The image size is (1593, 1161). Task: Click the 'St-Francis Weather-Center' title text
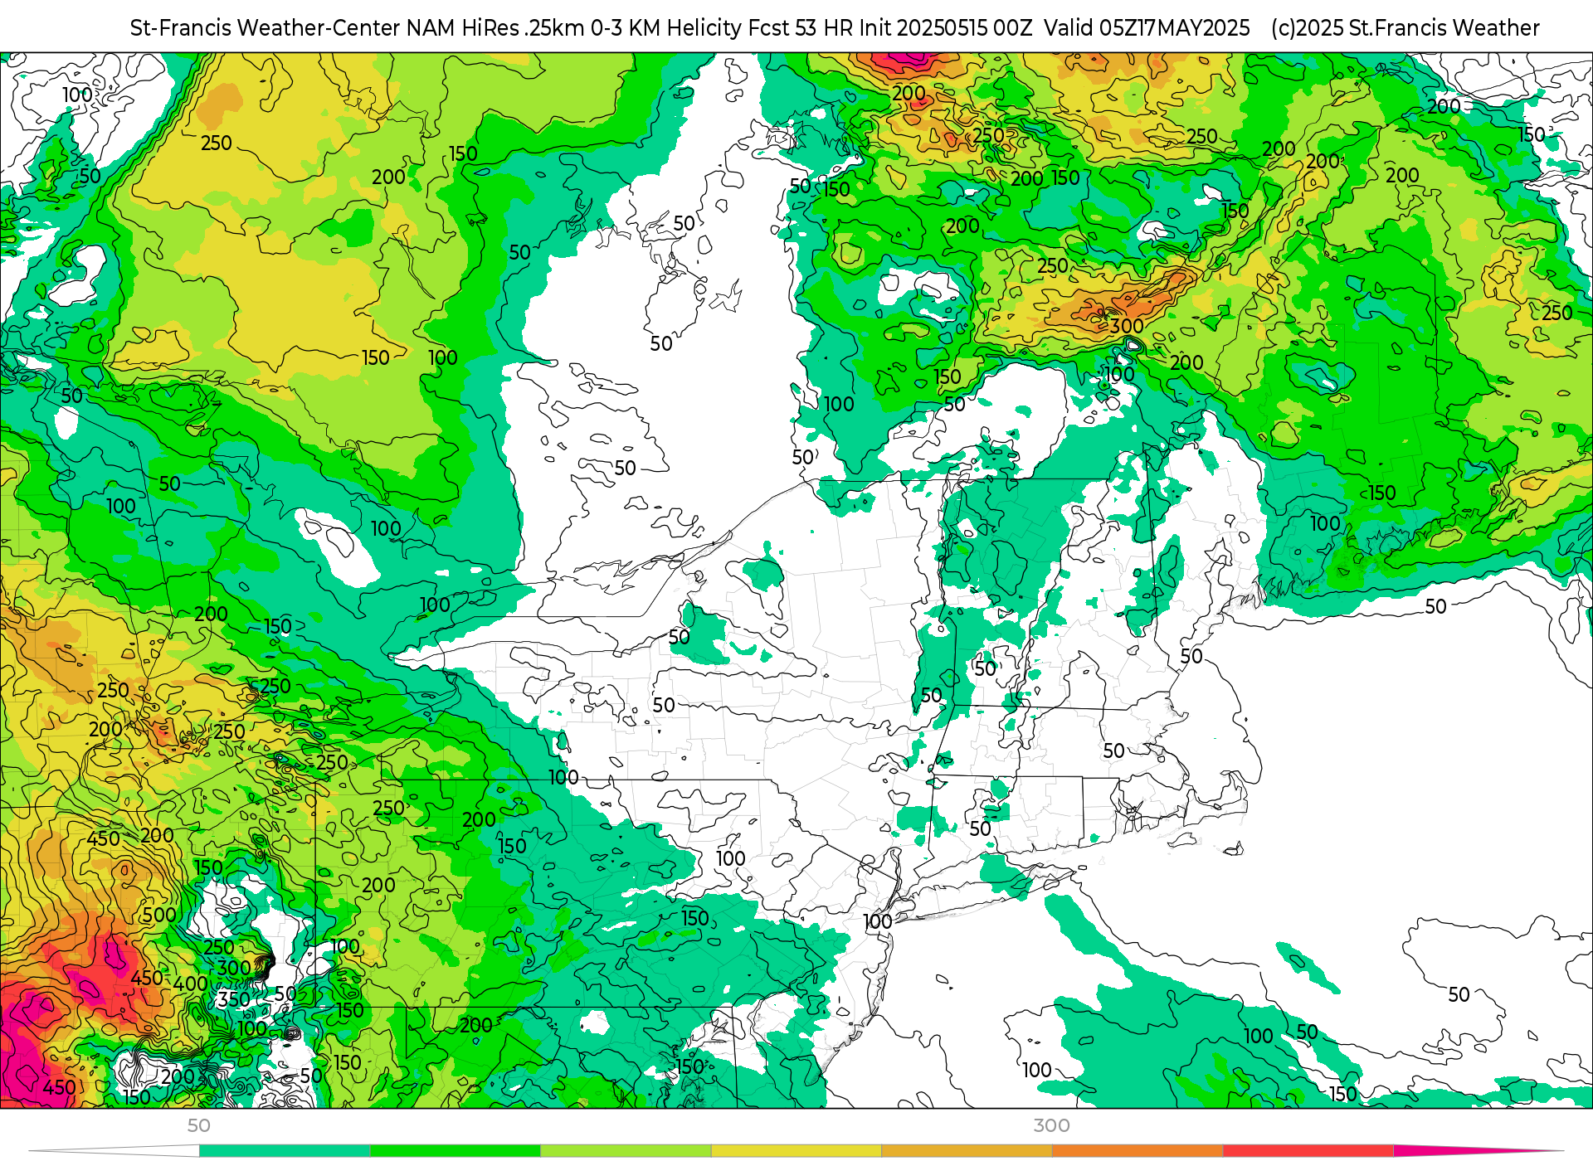tap(265, 28)
